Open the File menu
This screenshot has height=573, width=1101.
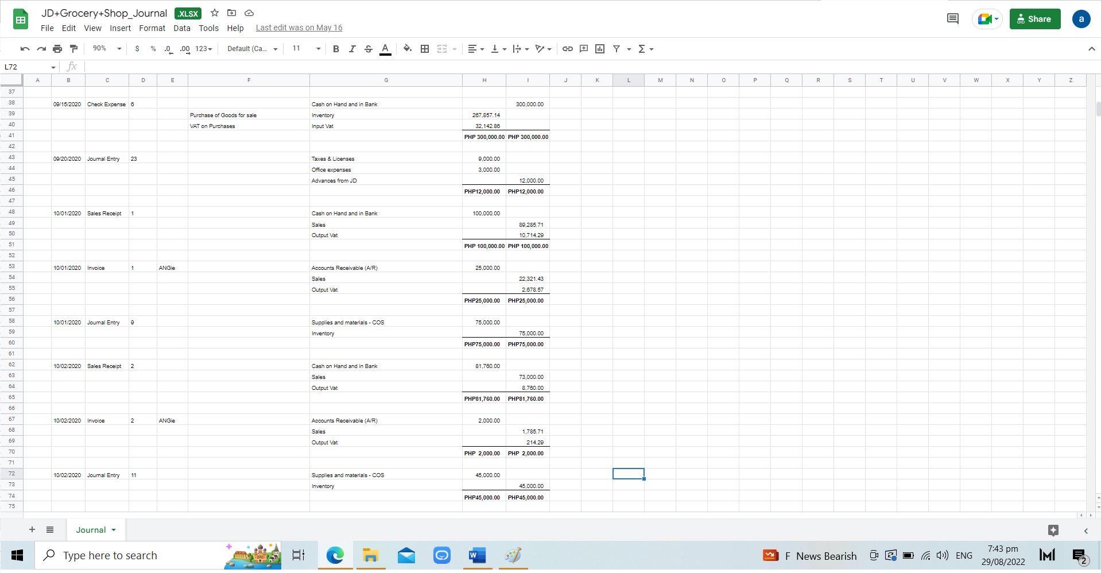(x=47, y=28)
